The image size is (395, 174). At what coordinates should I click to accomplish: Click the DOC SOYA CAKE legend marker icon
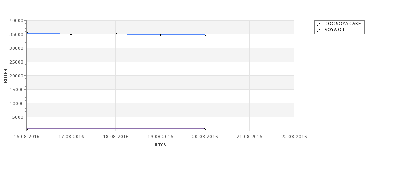coord(318,24)
